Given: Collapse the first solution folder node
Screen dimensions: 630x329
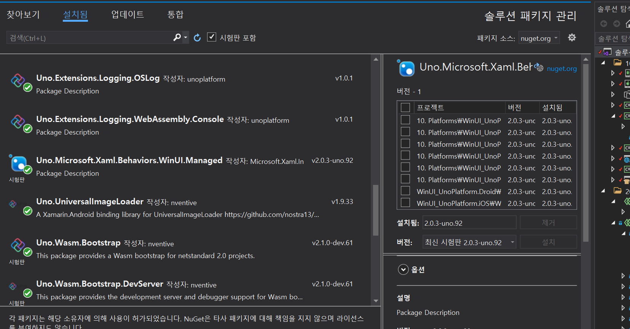Looking at the screenshot, I should (603, 63).
